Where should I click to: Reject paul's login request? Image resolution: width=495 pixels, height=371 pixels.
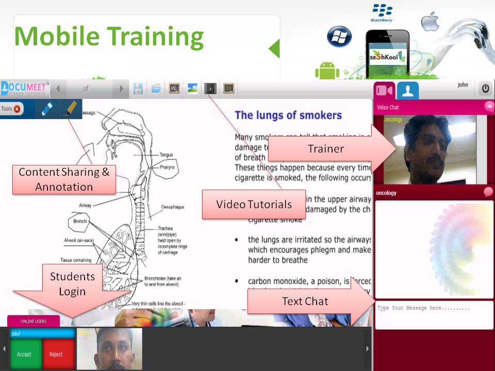click(56, 354)
